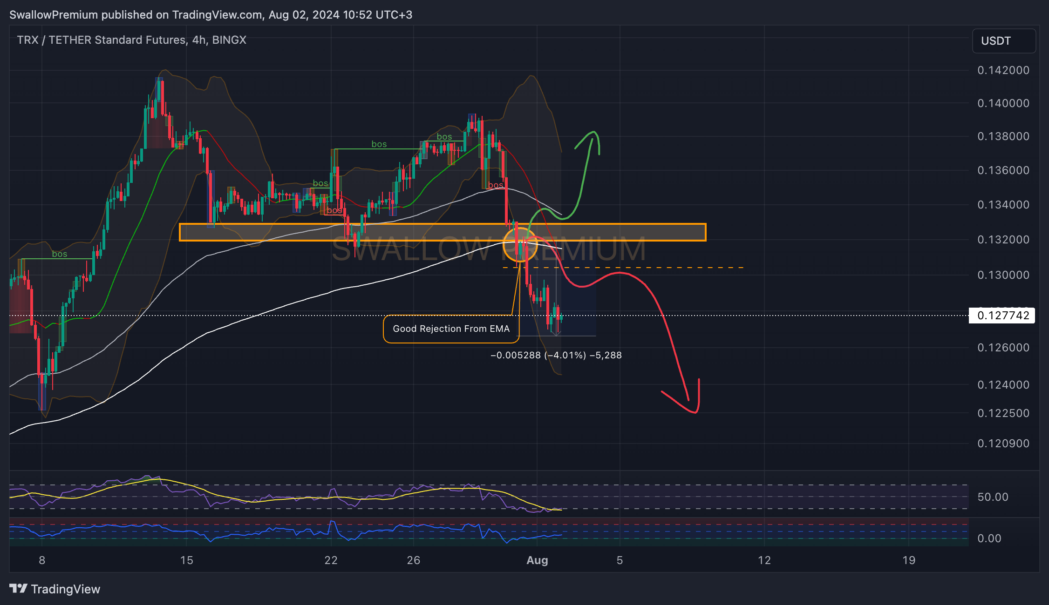This screenshot has height=605, width=1049.
Task: Click the price axis value 0.142000
Action: pyautogui.click(x=1003, y=70)
